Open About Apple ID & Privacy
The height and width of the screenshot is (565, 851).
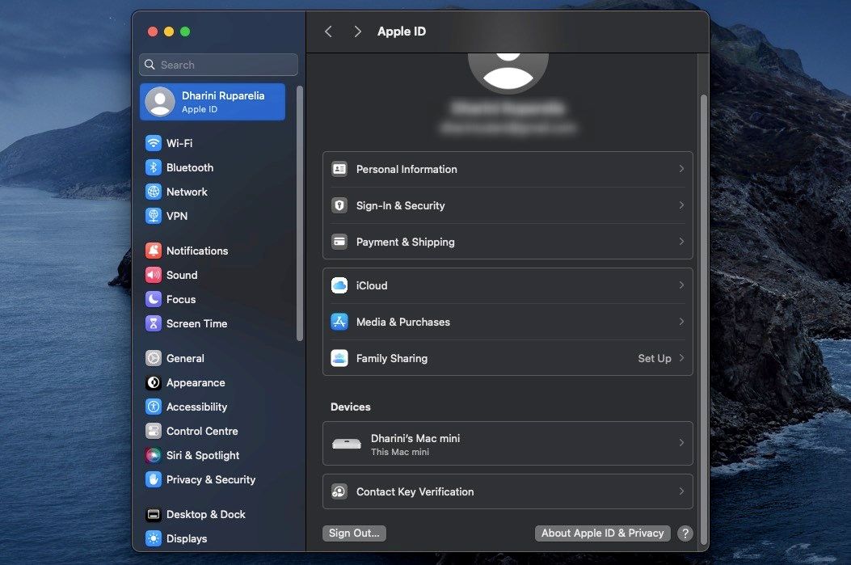(x=602, y=533)
